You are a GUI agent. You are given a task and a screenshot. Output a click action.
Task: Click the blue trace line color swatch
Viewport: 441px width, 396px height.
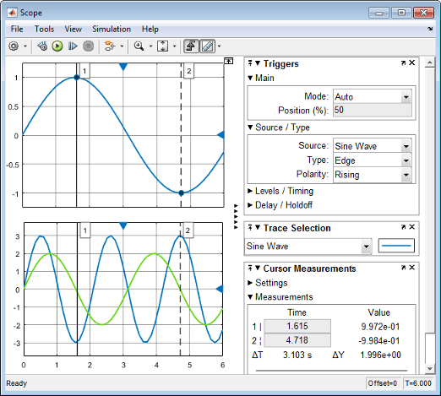396,246
